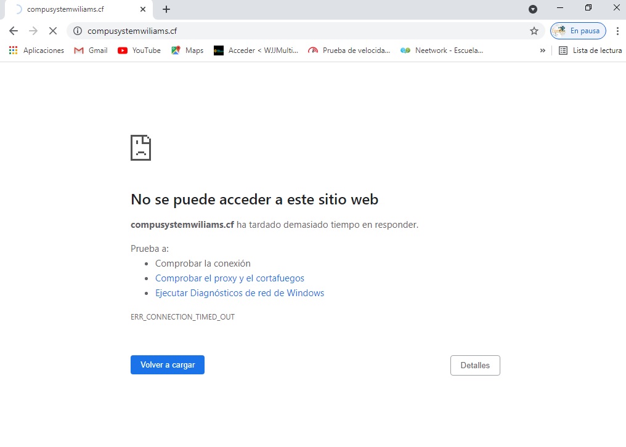Bookmark this page with star icon
626x447 pixels.
pos(534,31)
